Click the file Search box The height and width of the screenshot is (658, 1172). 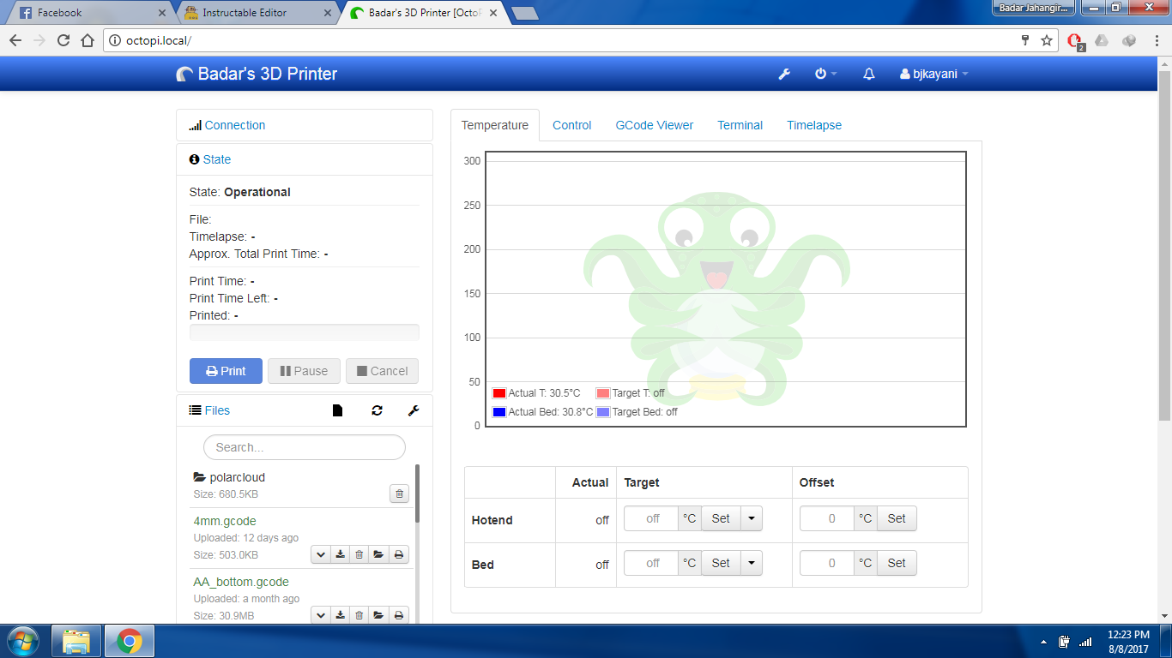305,447
